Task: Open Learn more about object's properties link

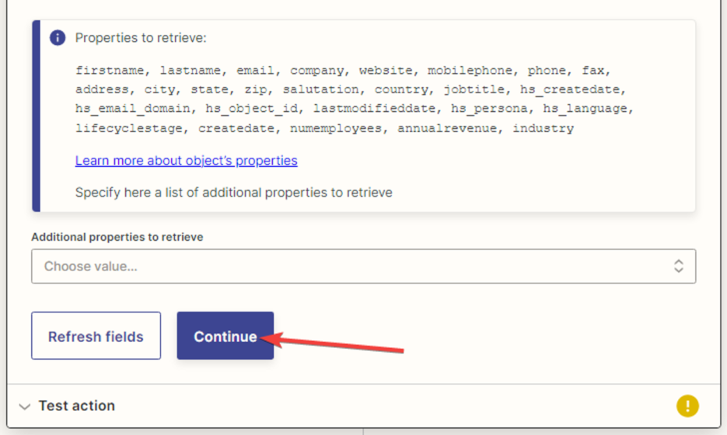Action: (x=186, y=161)
